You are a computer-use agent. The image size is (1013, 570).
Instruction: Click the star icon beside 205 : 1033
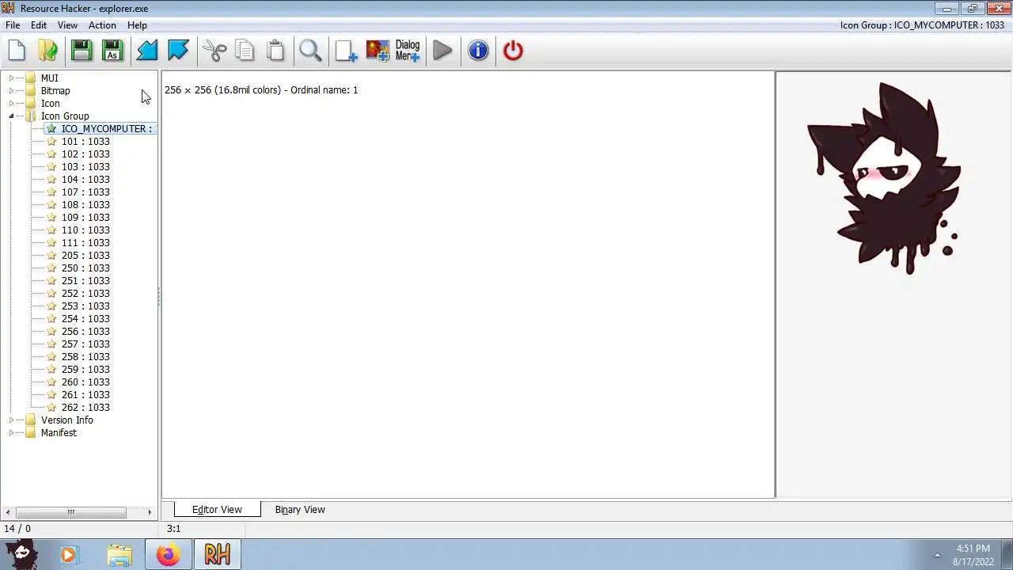pos(51,255)
